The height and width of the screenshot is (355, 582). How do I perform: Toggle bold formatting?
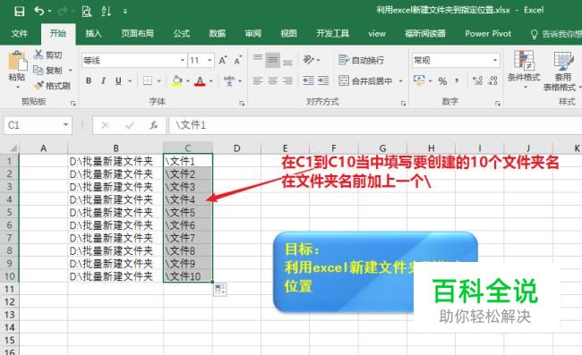pos(89,80)
